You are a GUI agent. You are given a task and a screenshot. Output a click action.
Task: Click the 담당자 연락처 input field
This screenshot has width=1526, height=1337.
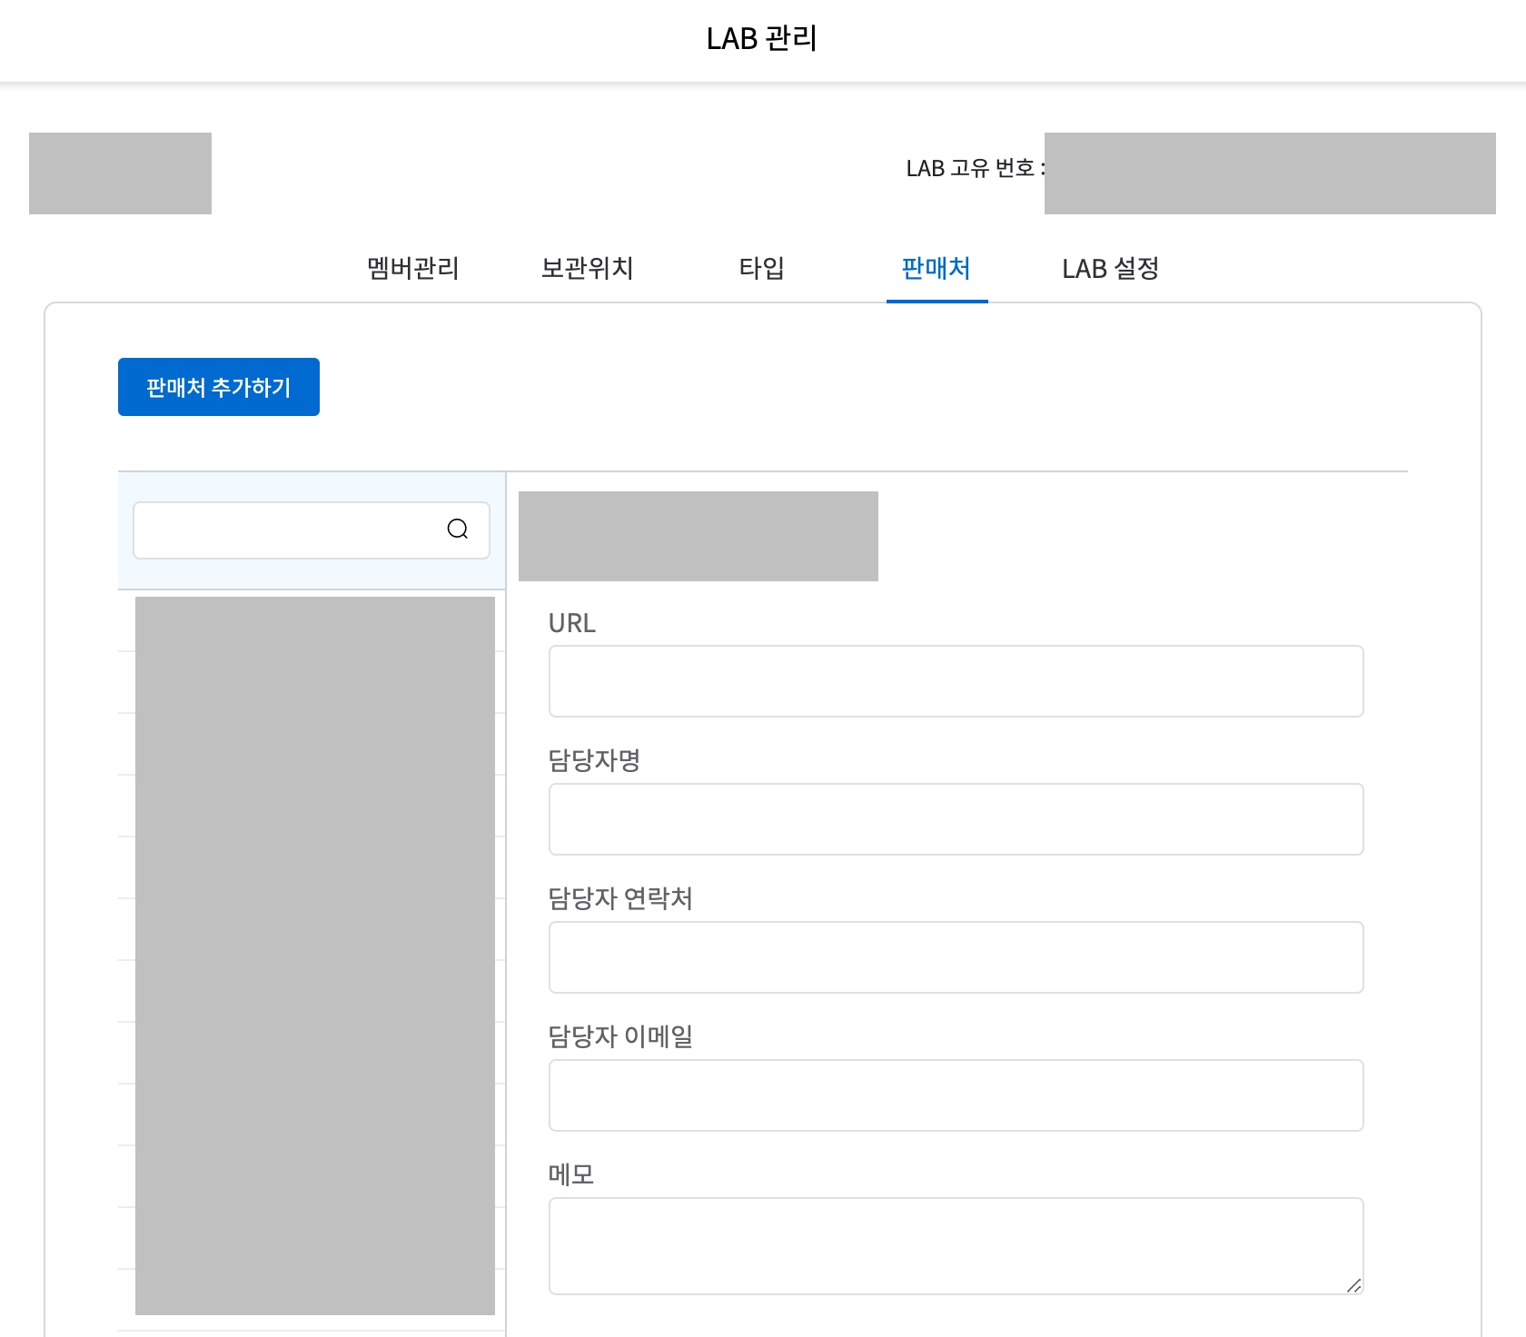pyautogui.click(x=956, y=957)
